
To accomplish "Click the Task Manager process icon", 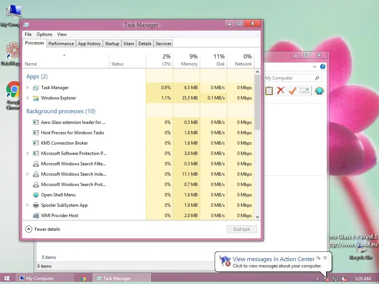I will click(x=36, y=88).
